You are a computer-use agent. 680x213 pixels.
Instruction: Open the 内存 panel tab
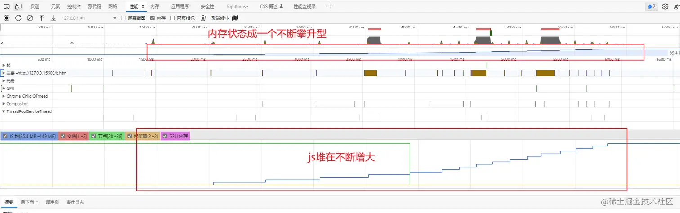point(155,7)
